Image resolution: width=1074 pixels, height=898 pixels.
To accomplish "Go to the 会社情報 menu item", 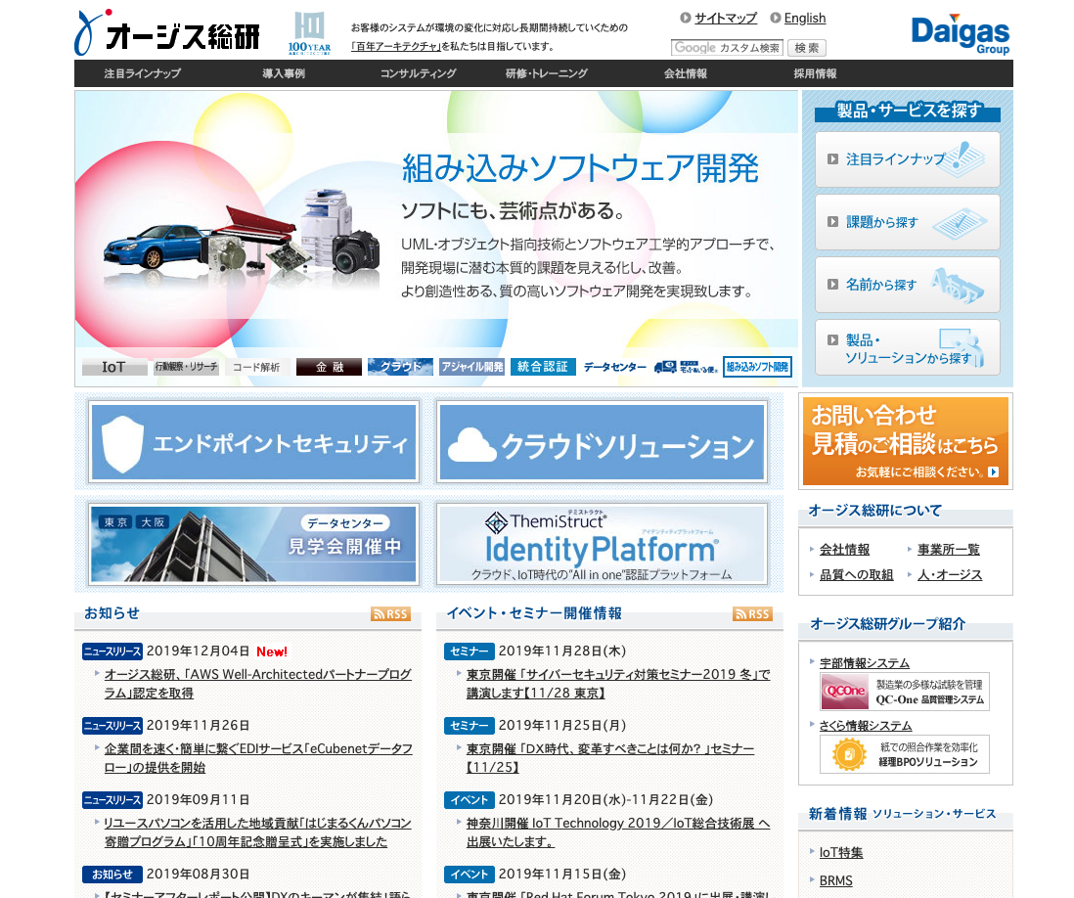I will click(685, 73).
